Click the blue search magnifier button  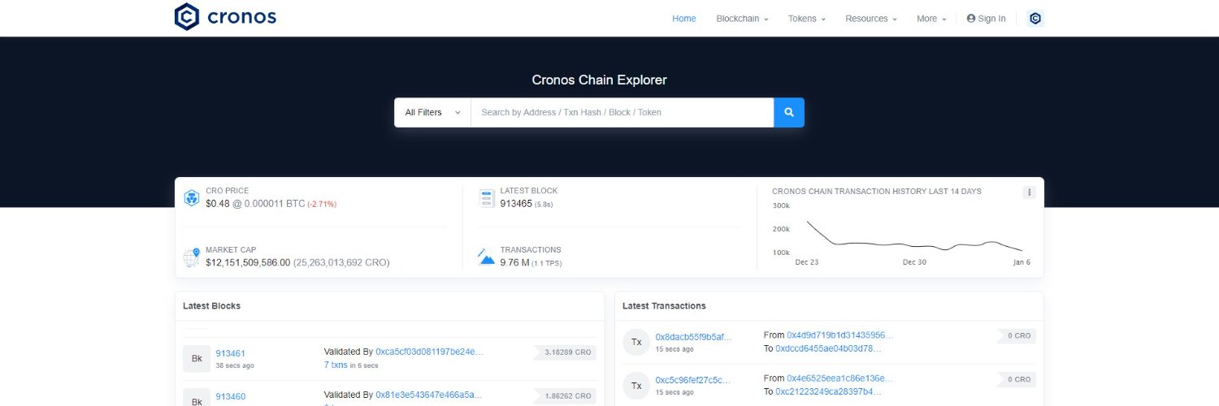tap(789, 112)
